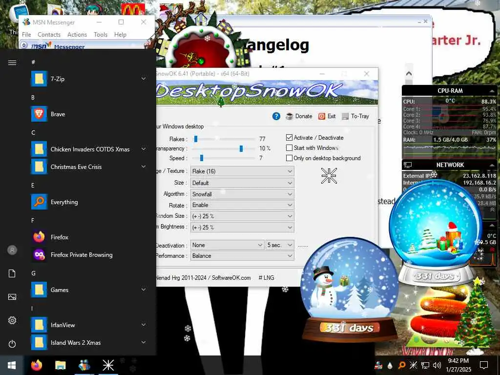500x375 pixels.
Task: Open the Brightness dropdown showing 25 %
Action: (x=242, y=228)
